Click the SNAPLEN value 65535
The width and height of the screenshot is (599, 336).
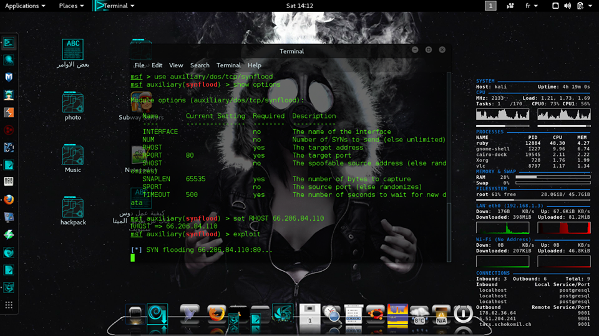(x=195, y=179)
